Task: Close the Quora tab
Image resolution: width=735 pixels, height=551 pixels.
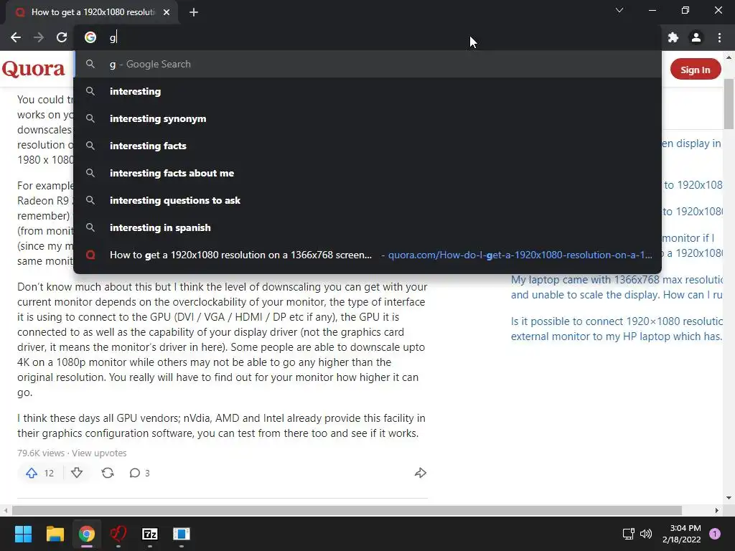Action: (167, 12)
